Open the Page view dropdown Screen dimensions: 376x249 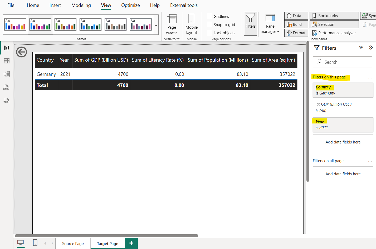(172, 25)
